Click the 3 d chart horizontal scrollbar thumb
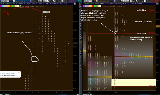Image resolution: width=160 pixels, height=95 pixels. point(63,94)
